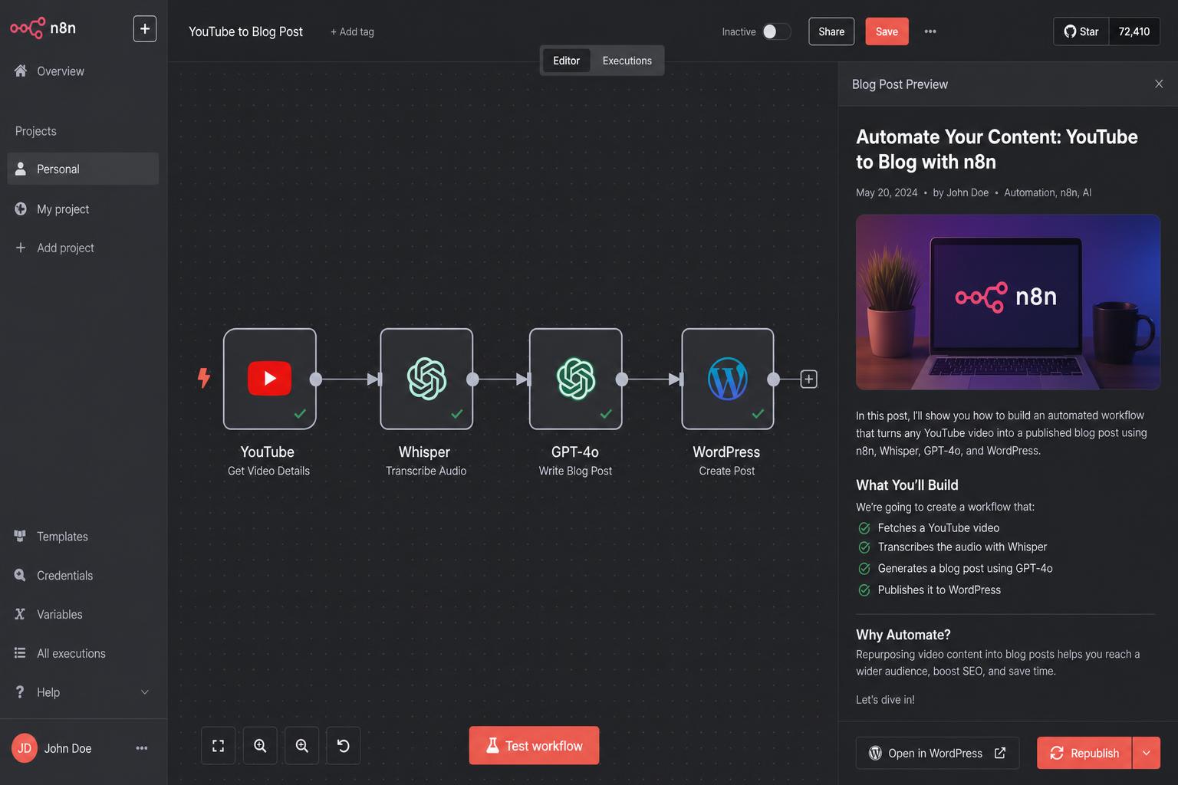Click the plus button beside n8n logo
This screenshot has height=785, width=1178.
click(x=145, y=28)
